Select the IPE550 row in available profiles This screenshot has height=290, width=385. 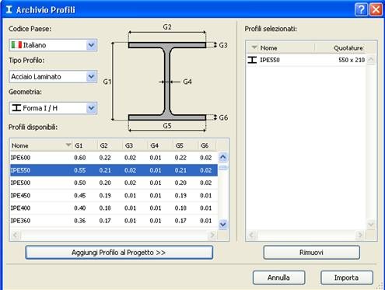coord(114,170)
